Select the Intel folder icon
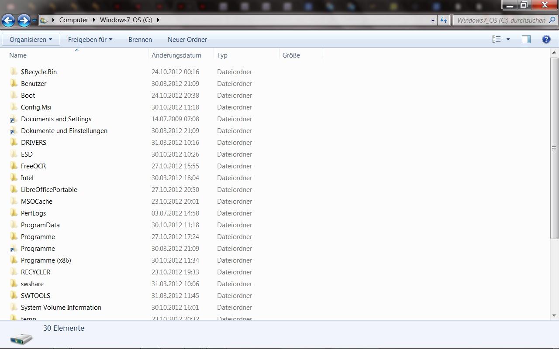The height and width of the screenshot is (349, 559). pos(14,178)
